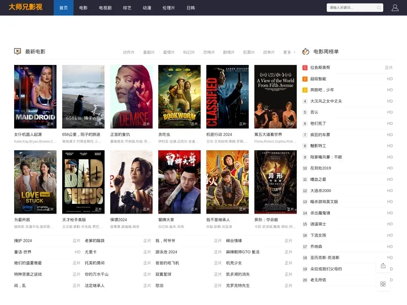Open 克罗克特先生 list entry
This screenshot has height=305, width=407.
tap(238, 286)
